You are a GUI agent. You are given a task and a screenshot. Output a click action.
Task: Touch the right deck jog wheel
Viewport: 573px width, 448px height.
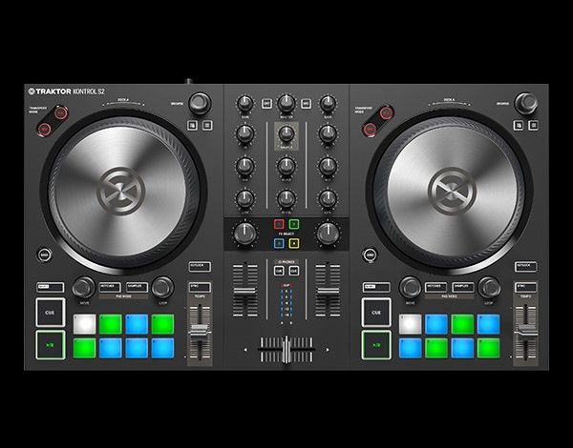tap(452, 191)
